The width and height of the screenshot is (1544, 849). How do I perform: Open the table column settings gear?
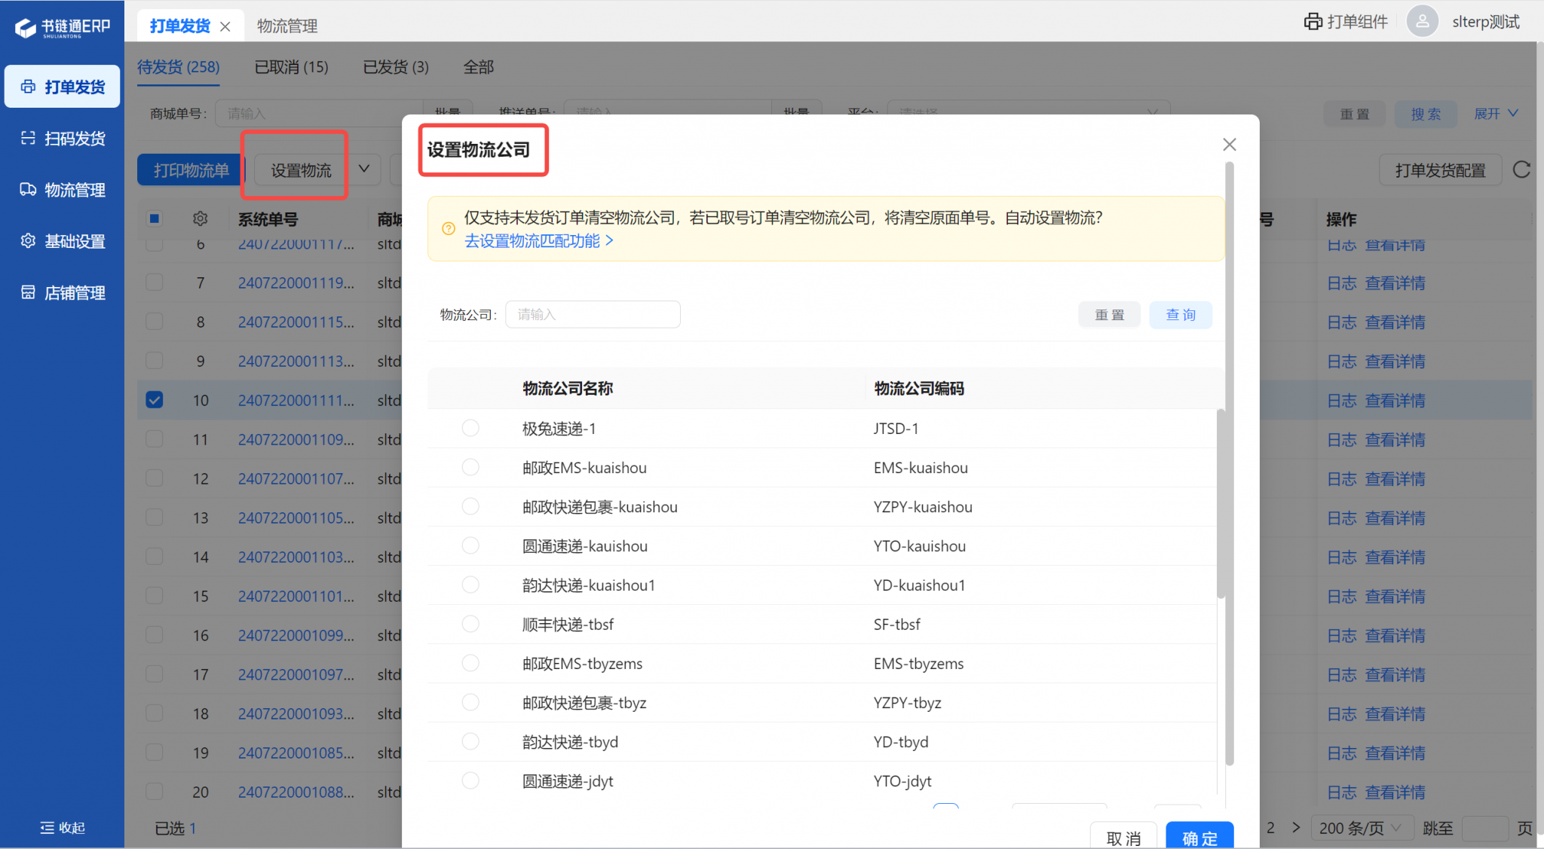point(200,218)
